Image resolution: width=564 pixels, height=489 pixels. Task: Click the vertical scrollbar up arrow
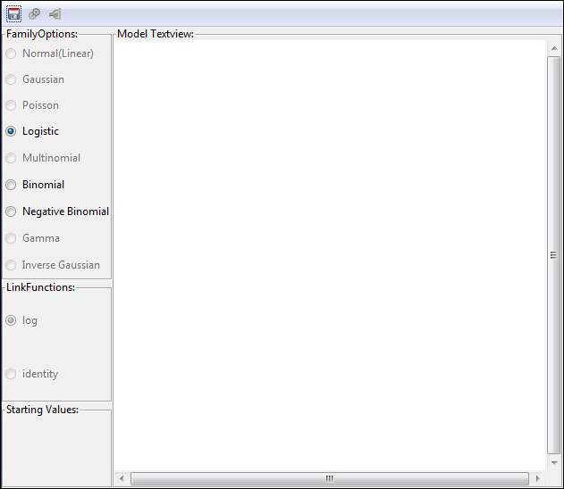click(554, 48)
